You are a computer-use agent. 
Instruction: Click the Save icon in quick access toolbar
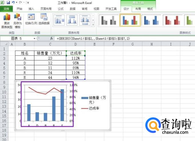8,3
